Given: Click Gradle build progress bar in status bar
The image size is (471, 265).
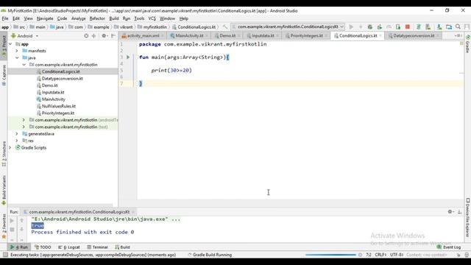Looking at the screenshot, I should click(x=330, y=255).
